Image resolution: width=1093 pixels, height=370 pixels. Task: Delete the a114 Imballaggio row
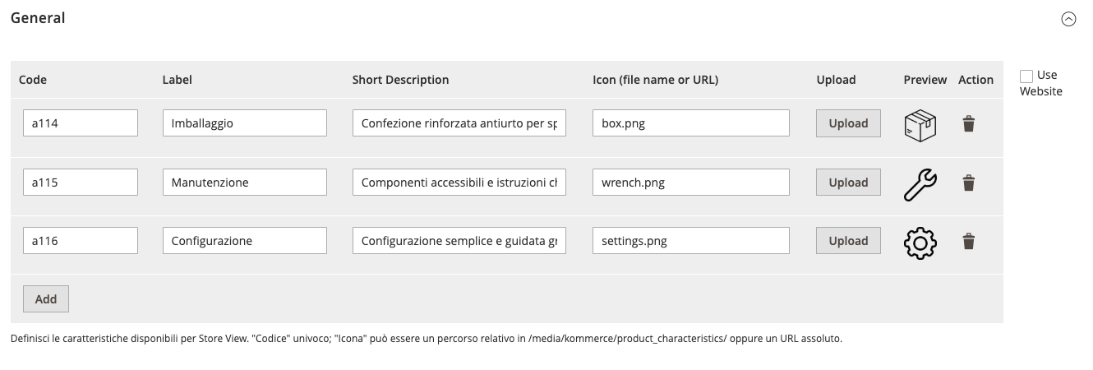[x=969, y=124]
